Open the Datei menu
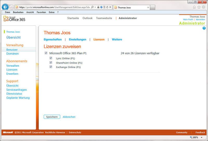This screenshot has height=141, width=208. point(8,12)
